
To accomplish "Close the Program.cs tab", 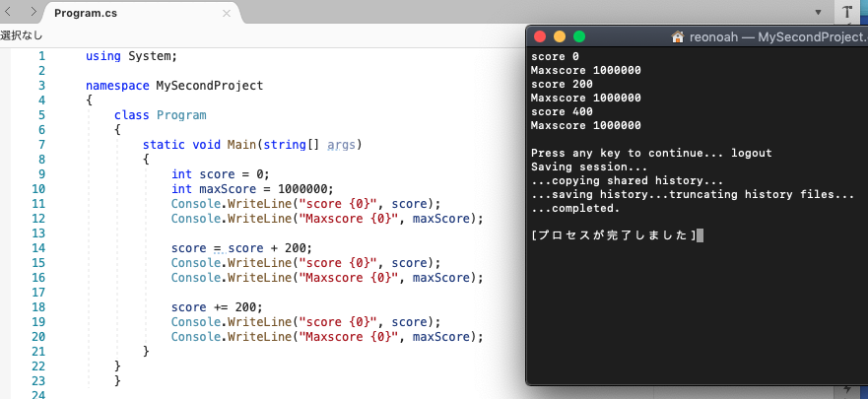I will (227, 13).
